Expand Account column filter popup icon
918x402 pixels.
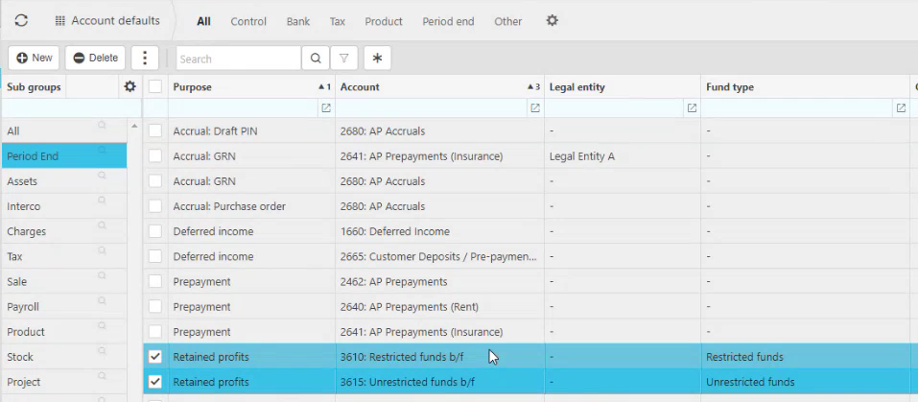click(534, 108)
